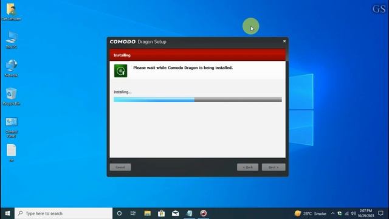Screen dimensions: 389x219
Task: Select the Network desktop icon
Action: click(11, 68)
